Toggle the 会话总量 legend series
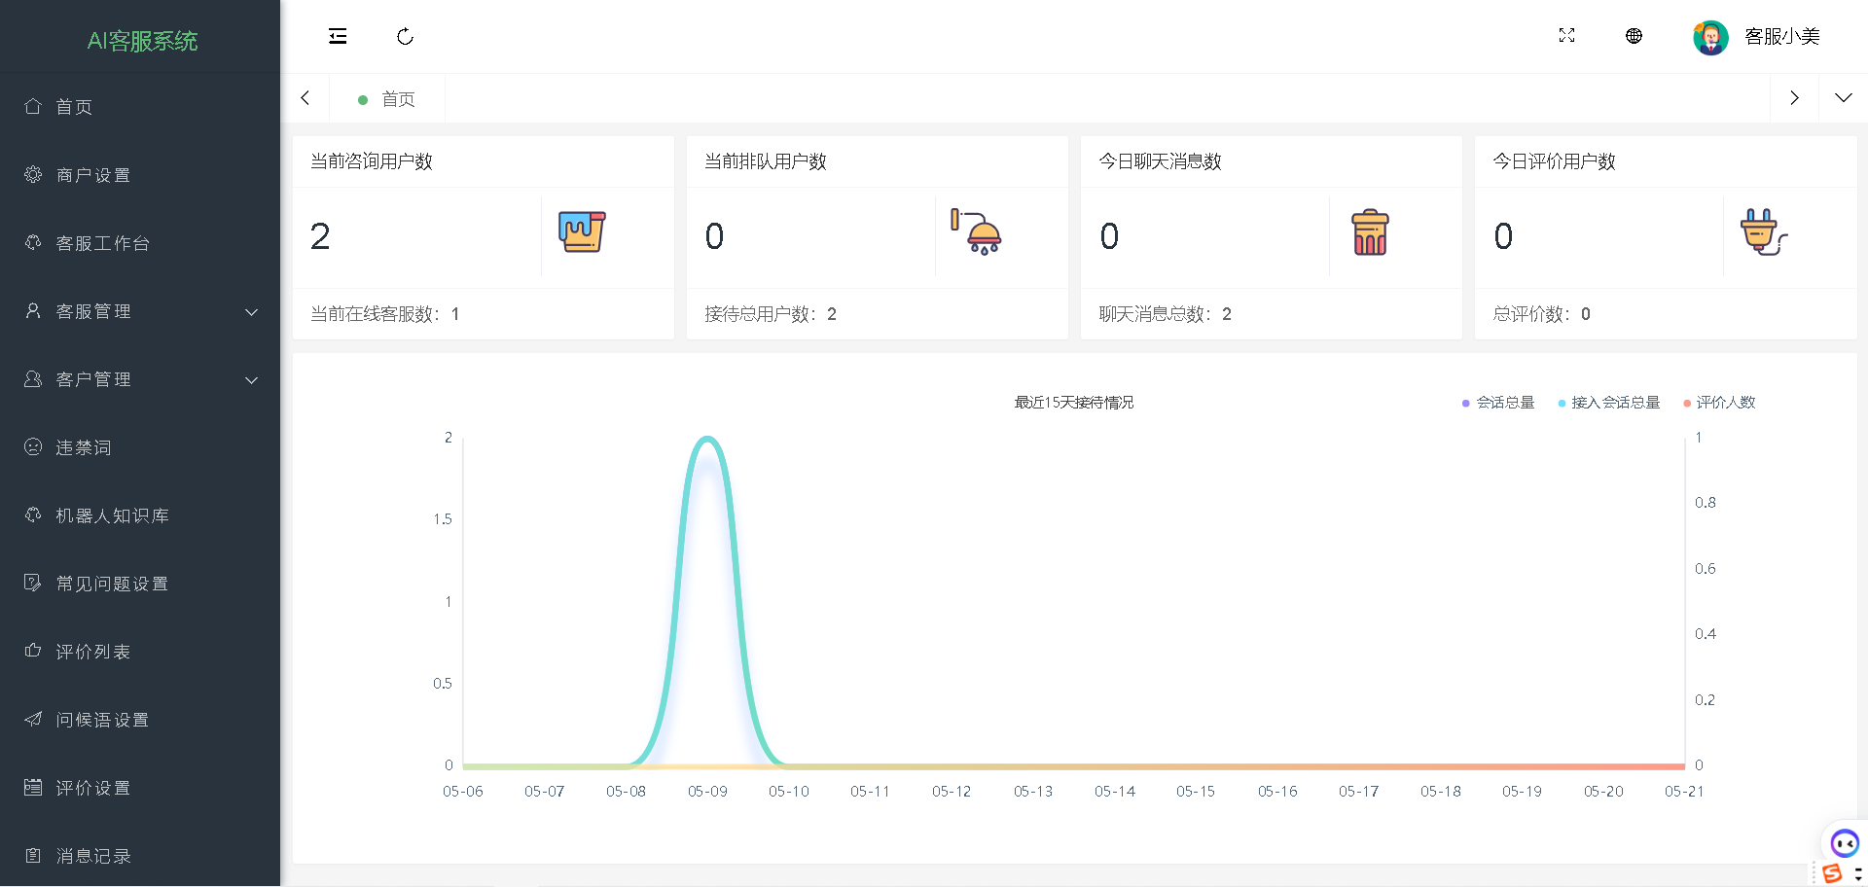This screenshot has height=887, width=1868. point(1498,403)
